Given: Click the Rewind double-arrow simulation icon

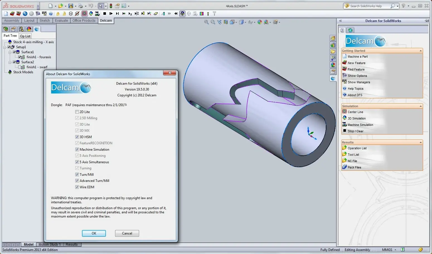Looking at the screenshot, I should (x=176, y=13).
